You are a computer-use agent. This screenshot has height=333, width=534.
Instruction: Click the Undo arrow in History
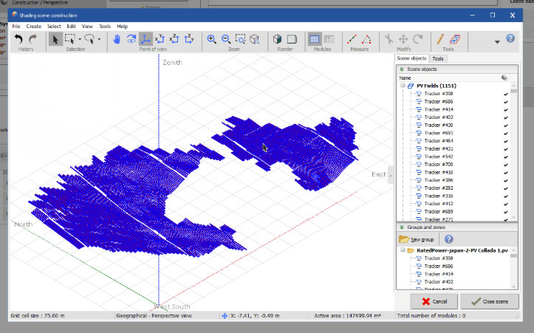coord(18,39)
